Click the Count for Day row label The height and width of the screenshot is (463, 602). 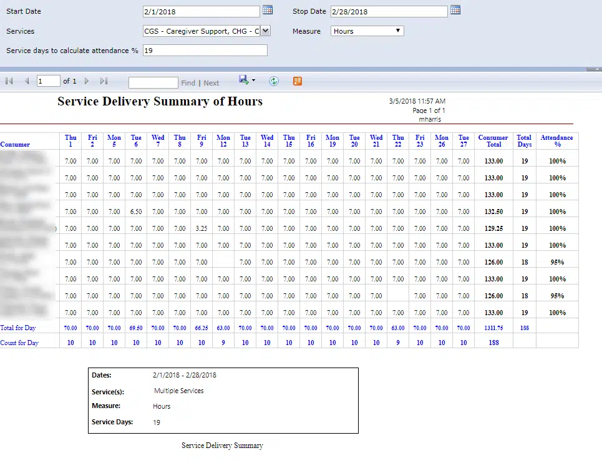(19, 343)
